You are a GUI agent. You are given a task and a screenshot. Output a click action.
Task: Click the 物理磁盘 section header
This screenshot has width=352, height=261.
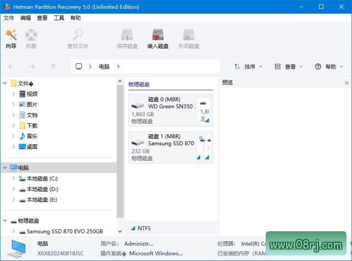click(139, 84)
